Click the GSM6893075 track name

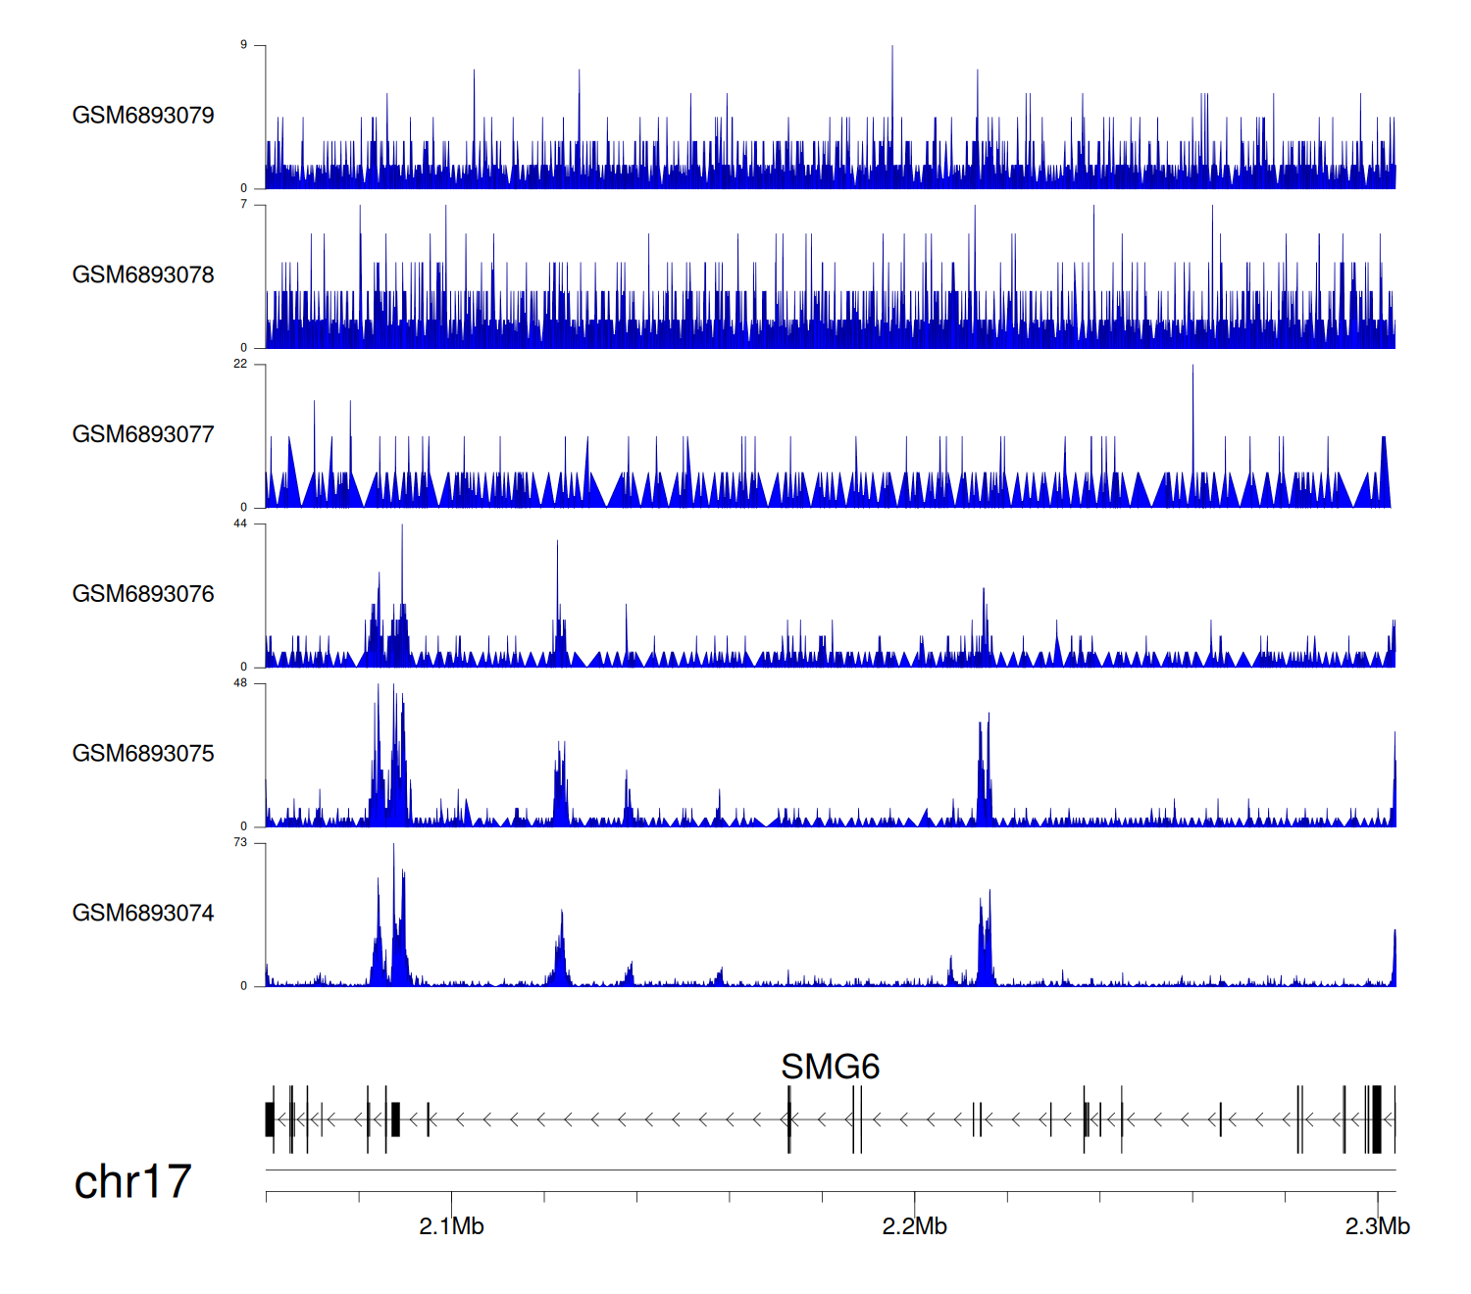[143, 753]
